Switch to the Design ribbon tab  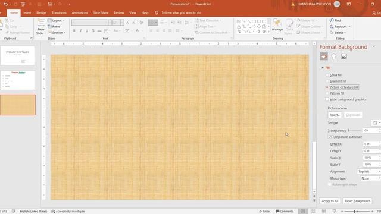point(41,13)
